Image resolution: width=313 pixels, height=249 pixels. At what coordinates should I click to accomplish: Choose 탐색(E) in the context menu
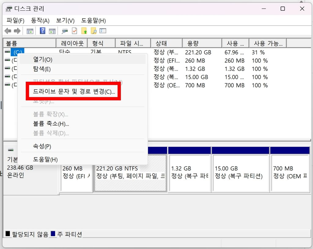(x=83, y=69)
